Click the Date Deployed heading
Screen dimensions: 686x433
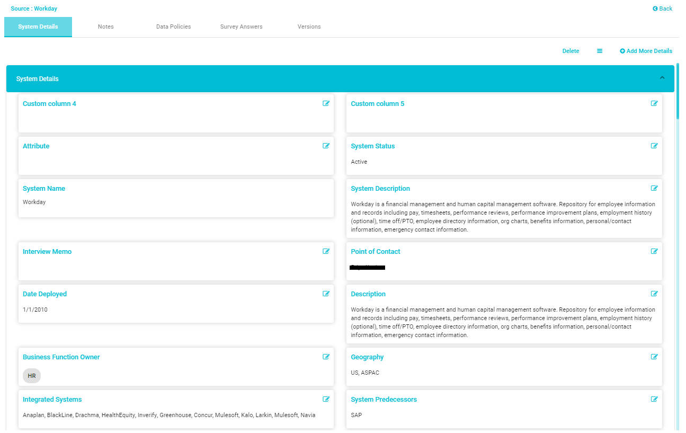pyautogui.click(x=45, y=294)
